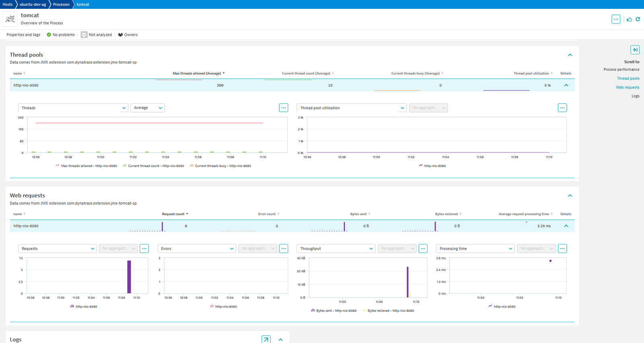The width and height of the screenshot is (644, 343).
Task: Sort web requests by Request count
Action: coord(175,214)
